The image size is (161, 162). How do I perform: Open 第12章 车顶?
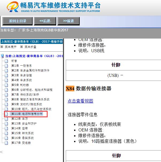pos(20,119)
